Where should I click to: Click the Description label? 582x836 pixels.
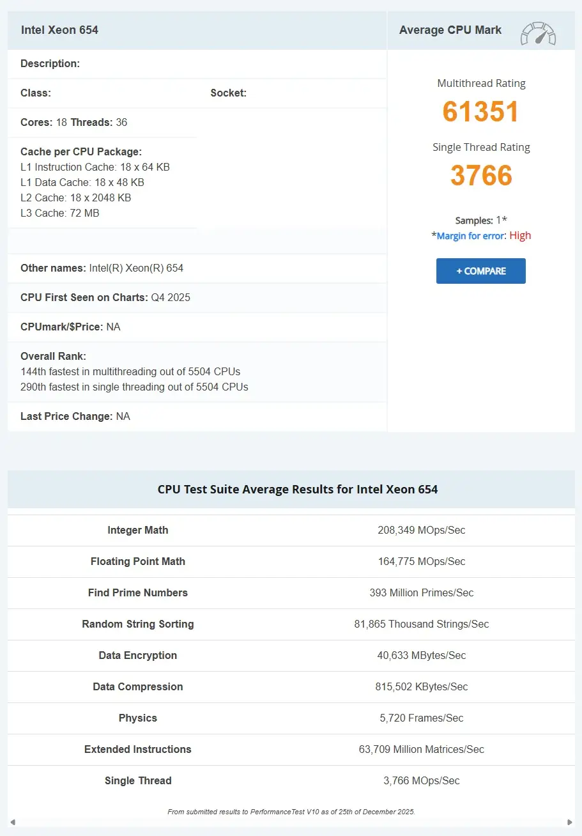(50, 64)
